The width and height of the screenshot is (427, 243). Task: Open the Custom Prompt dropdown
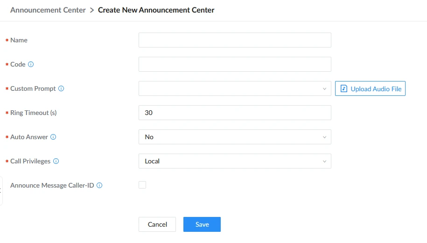pos(235,88)
